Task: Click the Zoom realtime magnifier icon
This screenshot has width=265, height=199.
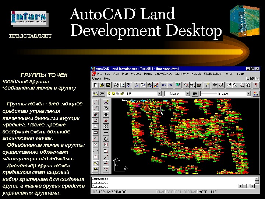Action: 236,85
